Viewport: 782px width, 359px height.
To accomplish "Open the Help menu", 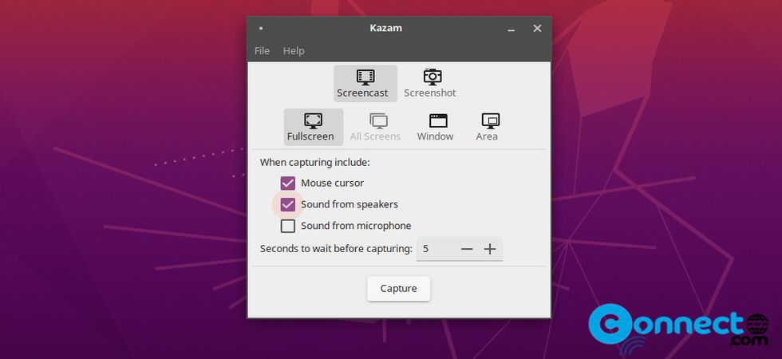I will point(294,51).
